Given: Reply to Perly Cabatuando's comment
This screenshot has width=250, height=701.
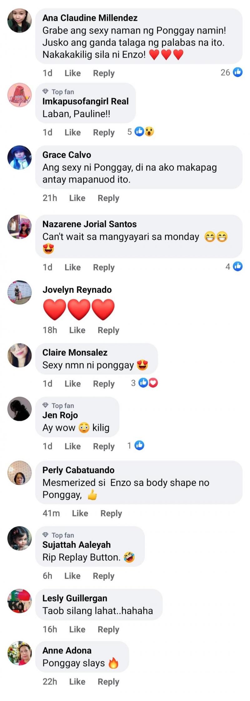Looking at the screenshot, I should pos(111,514).
